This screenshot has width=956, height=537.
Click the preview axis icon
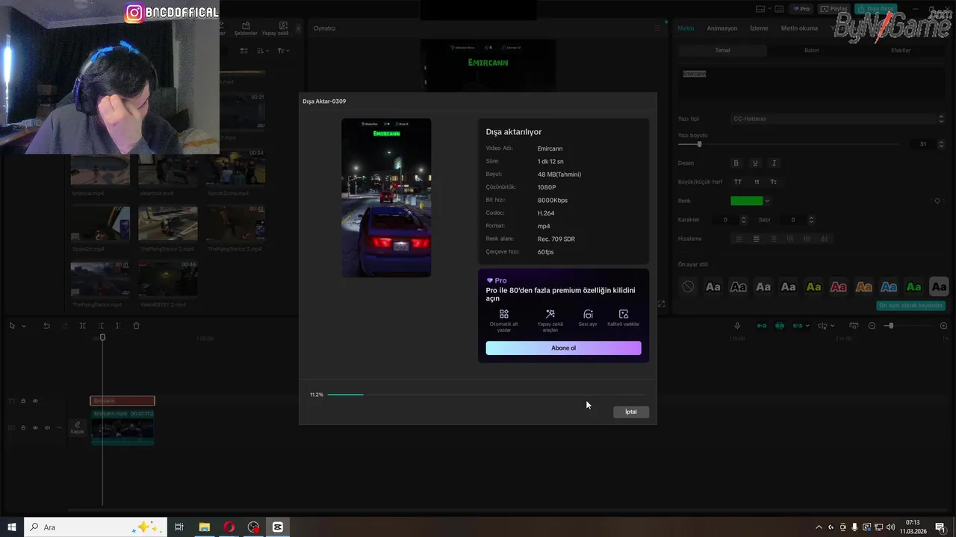(822, 326)
